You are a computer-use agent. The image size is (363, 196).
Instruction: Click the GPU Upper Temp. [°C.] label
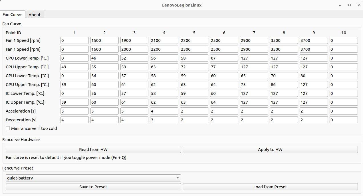(x=27, y=85)
